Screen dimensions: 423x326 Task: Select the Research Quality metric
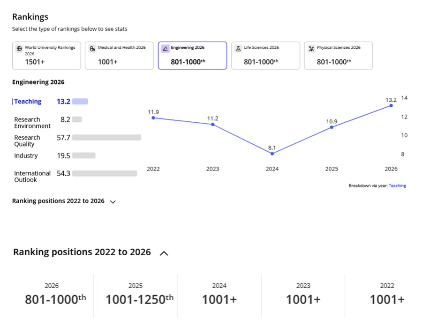point(27,141)
